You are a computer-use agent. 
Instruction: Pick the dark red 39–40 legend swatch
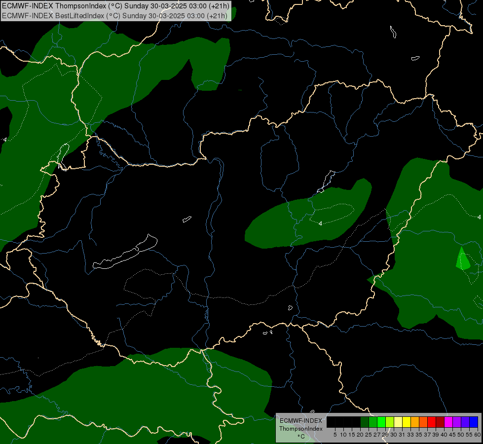(x=440, y=422)
